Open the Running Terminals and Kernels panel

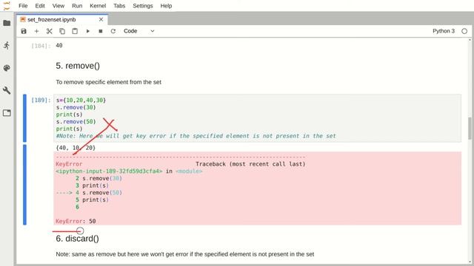pos(7,46)
